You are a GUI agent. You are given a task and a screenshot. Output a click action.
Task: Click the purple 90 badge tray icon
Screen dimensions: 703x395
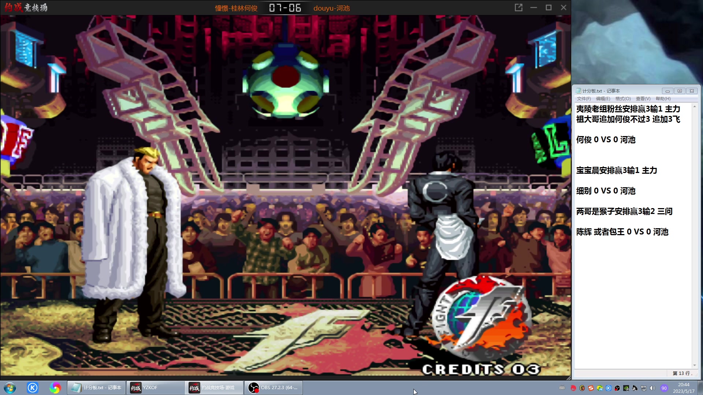coord(664,388)
